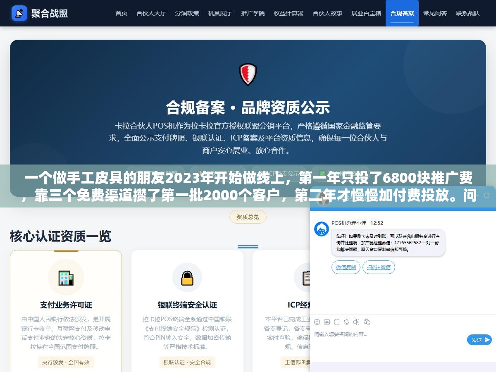This screenshot has height=372, width=496.
Task: Click the 发送 send button
Action: click(479, 340)
